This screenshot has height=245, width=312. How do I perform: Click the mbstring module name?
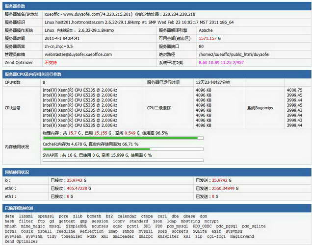pyautogui.click(x=190, y=221)
